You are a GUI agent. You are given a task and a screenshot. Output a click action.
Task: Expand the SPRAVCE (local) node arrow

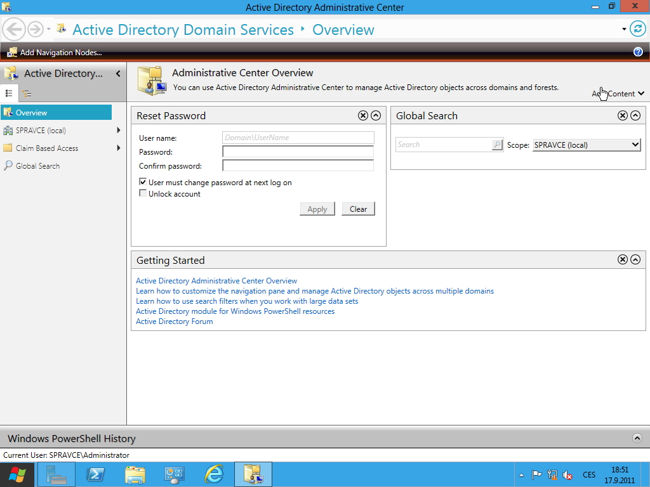coord(118,130)
